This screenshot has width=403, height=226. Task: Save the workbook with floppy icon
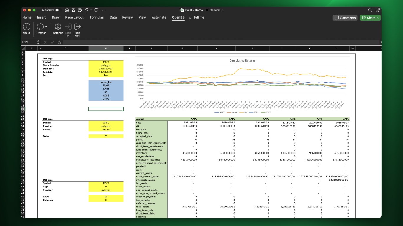tap(73, 10)
